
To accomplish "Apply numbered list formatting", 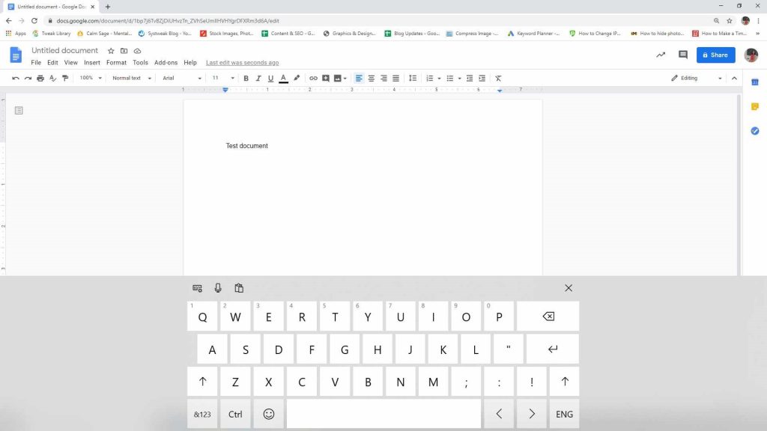I will [429, 78].
